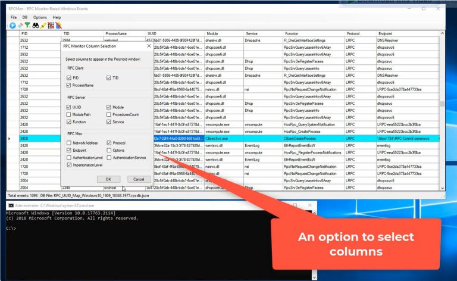457x281 pixels.
Task: Open find with the binoculars icon
Action: [35, 26]
